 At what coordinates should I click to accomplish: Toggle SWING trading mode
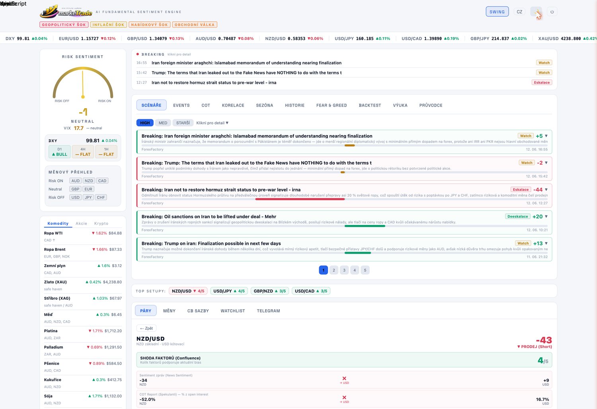click(497, 12)
